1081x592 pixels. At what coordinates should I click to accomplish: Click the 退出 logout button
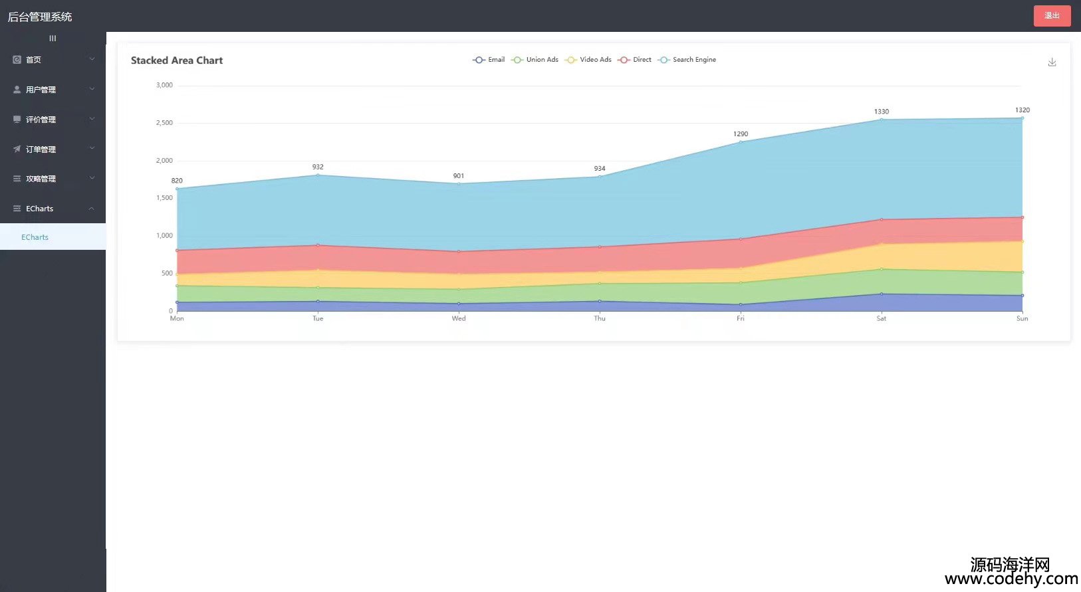click(1052, 16)
